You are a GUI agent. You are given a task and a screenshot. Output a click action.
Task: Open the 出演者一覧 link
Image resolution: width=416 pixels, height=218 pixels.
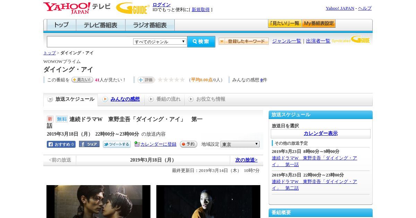pos(318,41)
